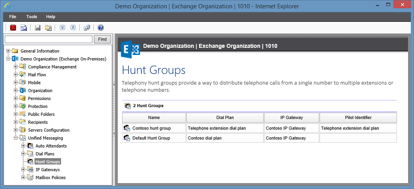Expand the Compliance Management node

(16, 66)
